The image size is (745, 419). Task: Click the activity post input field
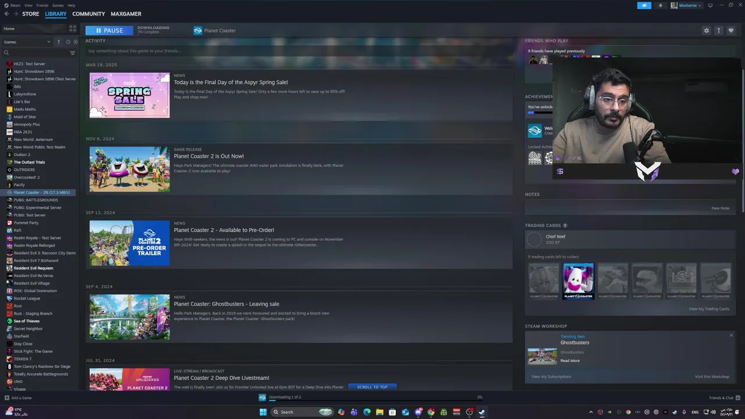tap(299, 51)
